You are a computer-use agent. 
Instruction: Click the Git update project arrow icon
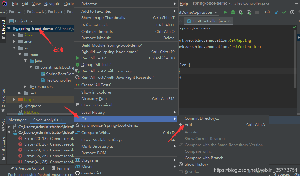click(276, 12)
